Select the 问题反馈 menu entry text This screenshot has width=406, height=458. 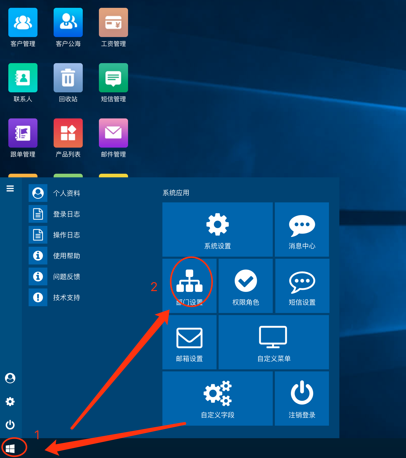67,277
